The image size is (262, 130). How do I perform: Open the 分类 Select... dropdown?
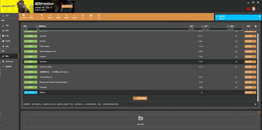(216, 29)
